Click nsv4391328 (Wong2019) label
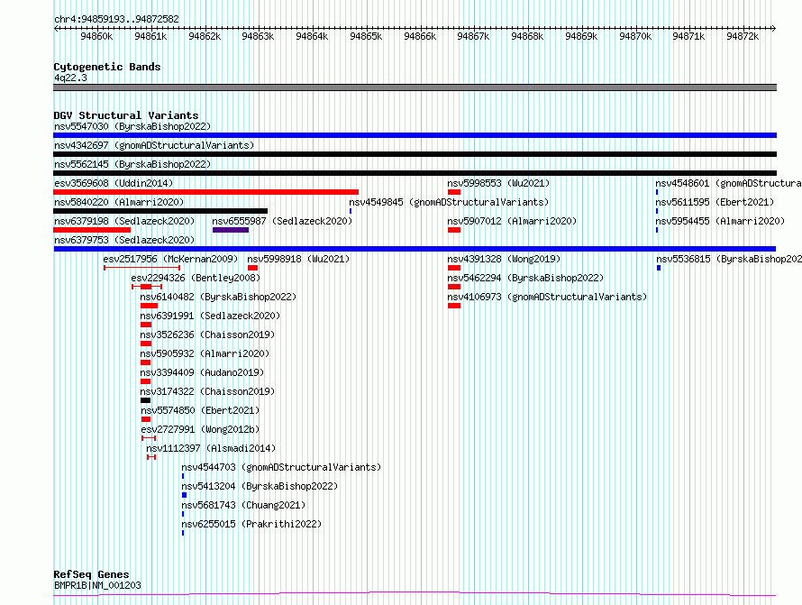Image resolution: width=802 pixels, height=605 pixels. click(x=504, y=259)
